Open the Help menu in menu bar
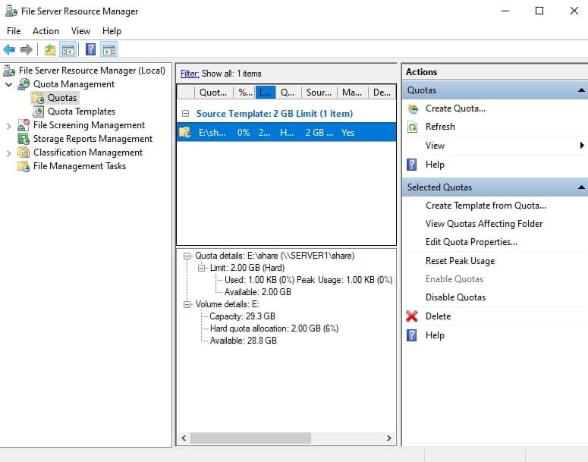The image size is (588, 462). point(112,31)
